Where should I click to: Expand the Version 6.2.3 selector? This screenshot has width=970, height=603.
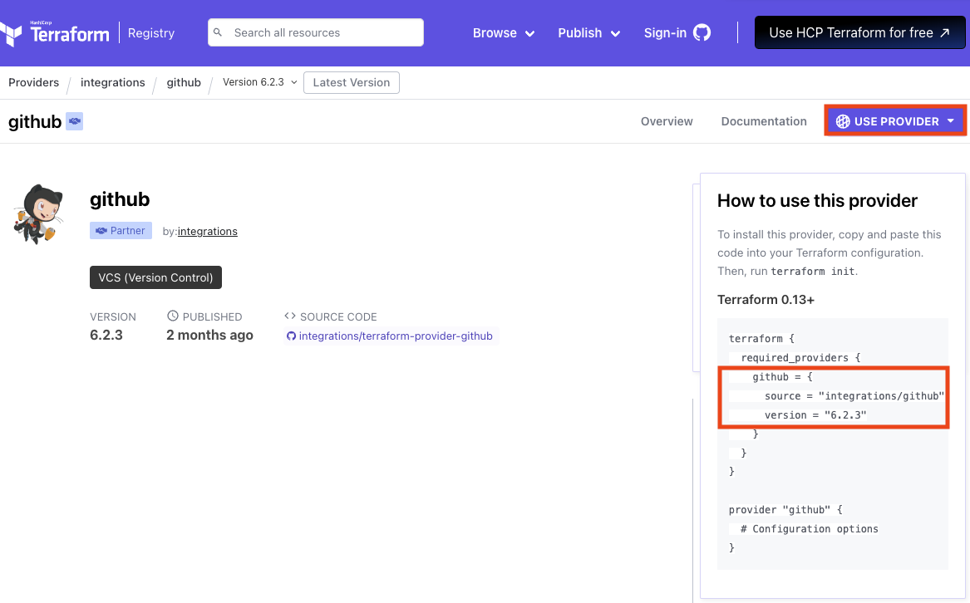pyautogui.click(x=260, y=82)
